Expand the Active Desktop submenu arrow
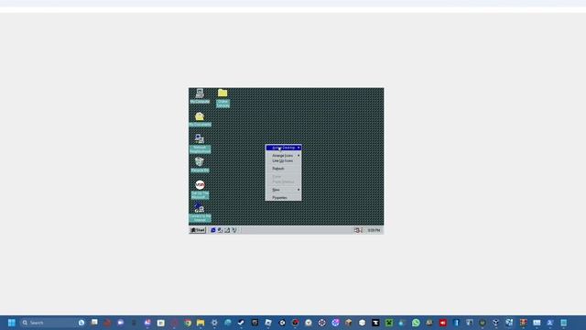 298,148
